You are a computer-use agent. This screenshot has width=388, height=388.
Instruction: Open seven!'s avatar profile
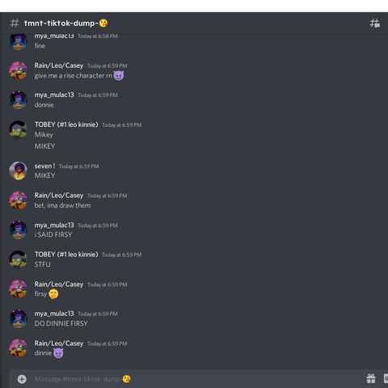coord(18,171)
